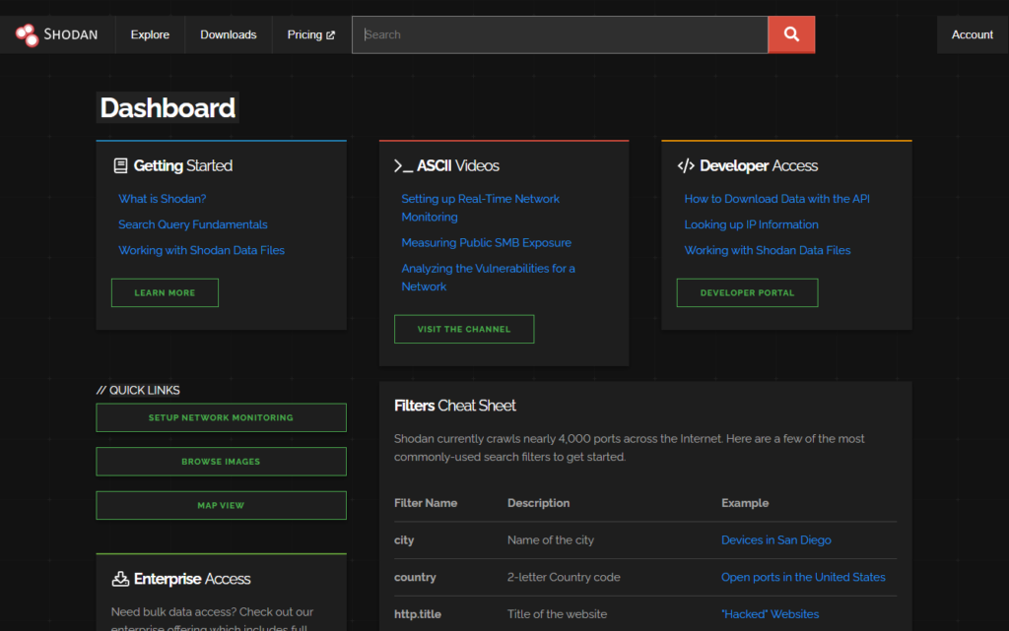Click the 'country' filter name cell
This screenshot has width=1009, height=631.
coord(415,577)
